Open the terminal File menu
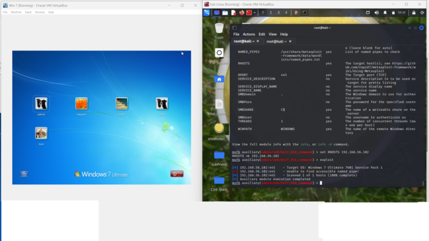Screen dimensions: 429x241 [236, 34]
